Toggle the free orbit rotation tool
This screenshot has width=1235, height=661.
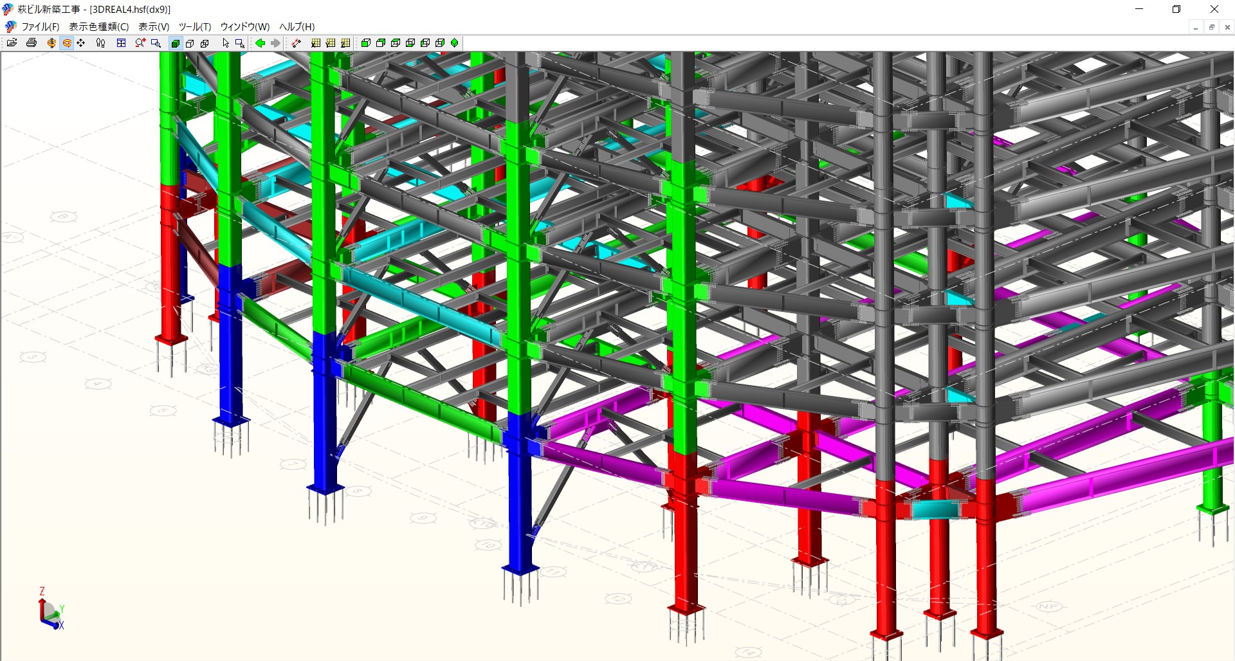pos(66,43)
